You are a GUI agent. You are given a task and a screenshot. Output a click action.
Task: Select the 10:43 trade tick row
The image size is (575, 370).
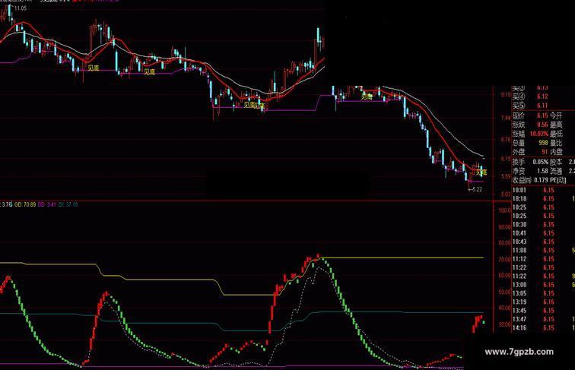point(544,242)
